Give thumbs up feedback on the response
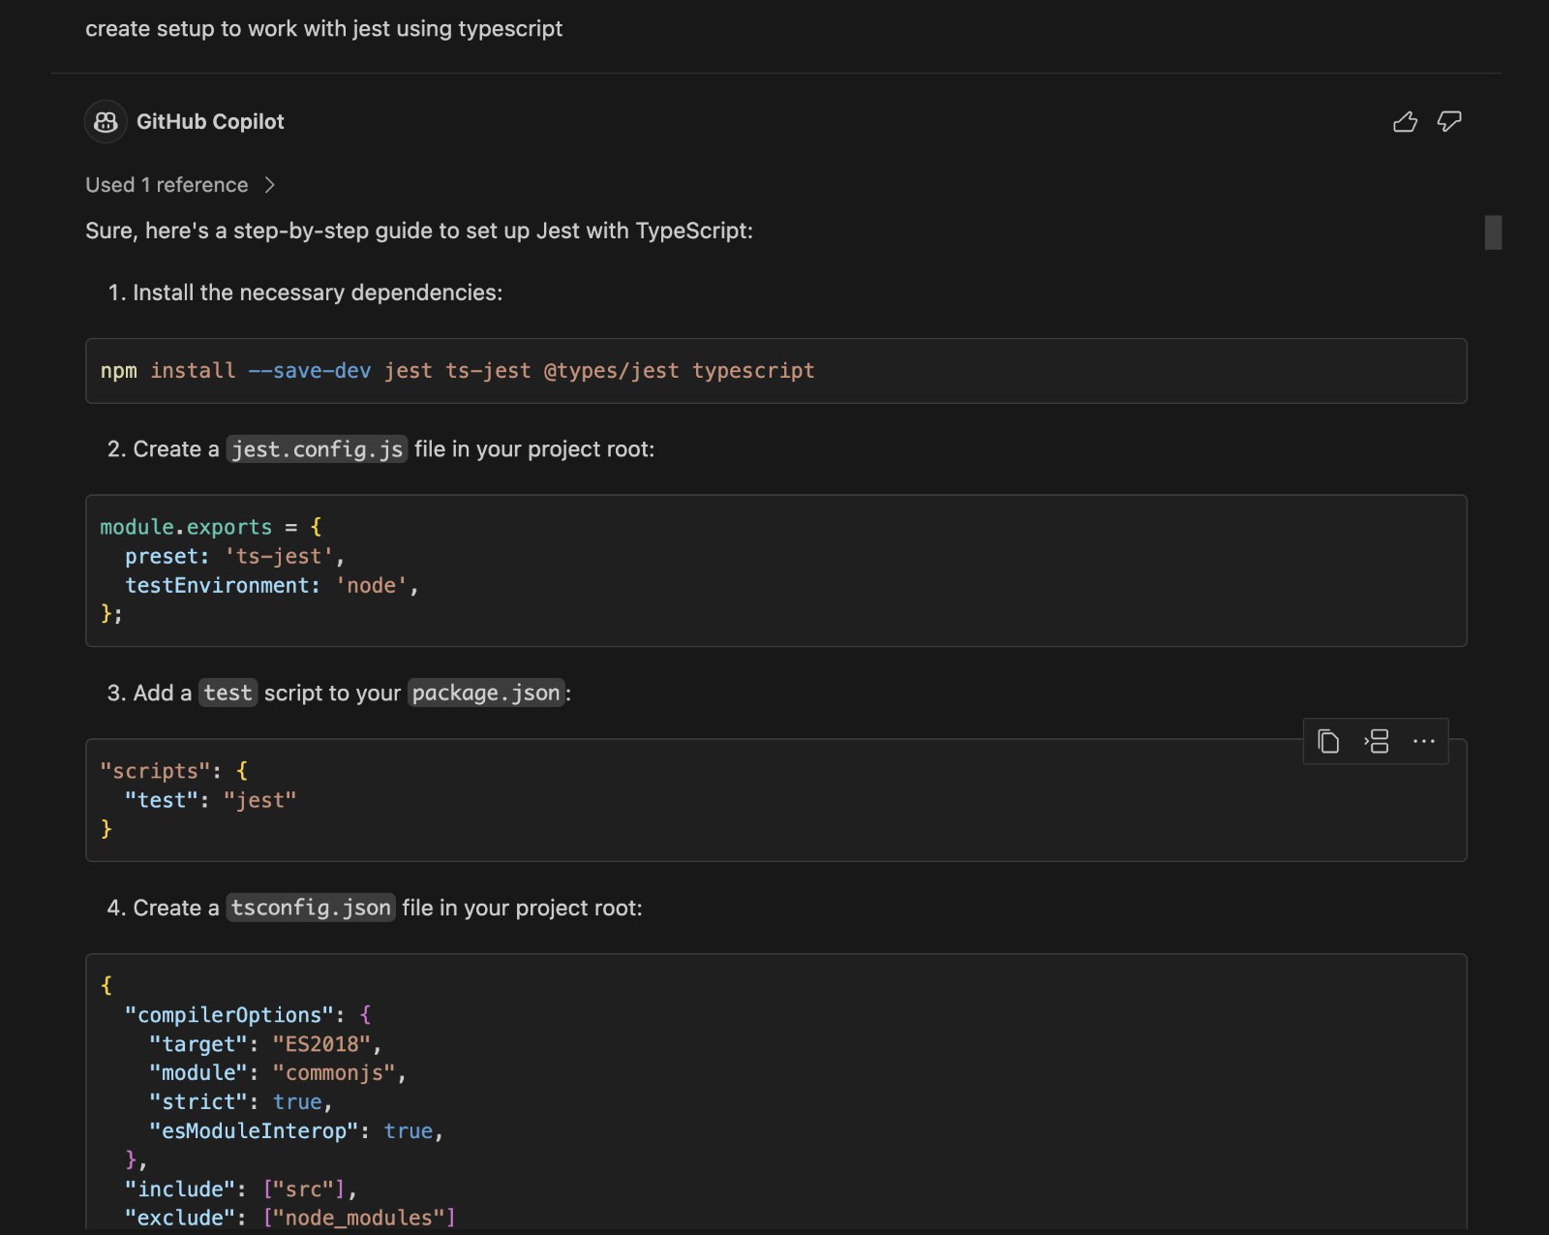 coord(1406,121)
